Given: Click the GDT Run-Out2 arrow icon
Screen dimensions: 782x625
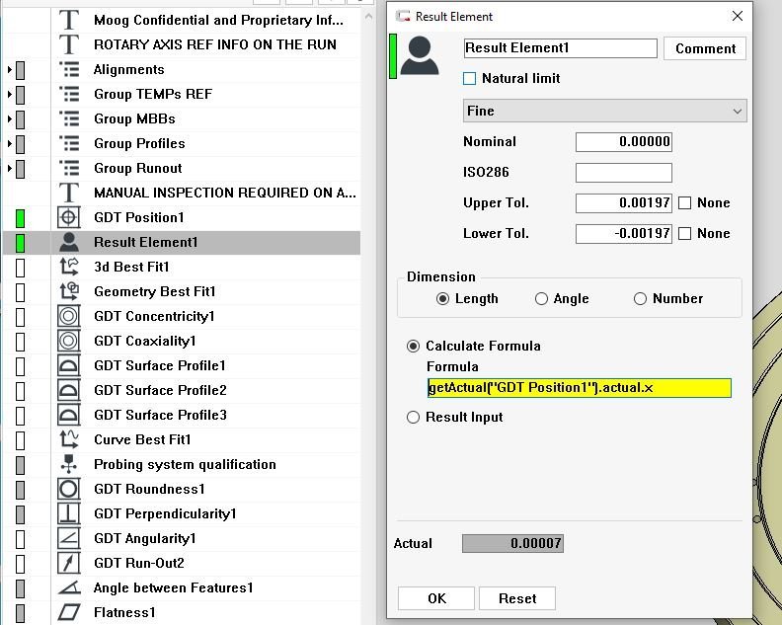Looking at the screenshot, I should point(69,563).
